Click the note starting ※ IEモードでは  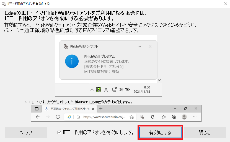(78, 102)
